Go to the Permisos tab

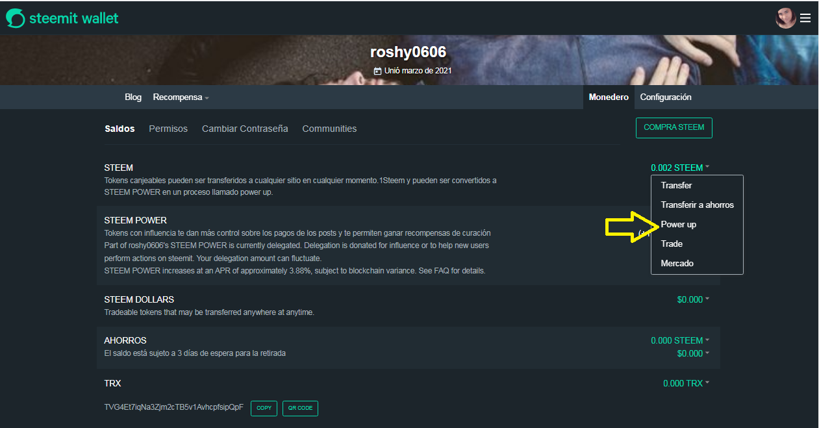coord(168,129)
